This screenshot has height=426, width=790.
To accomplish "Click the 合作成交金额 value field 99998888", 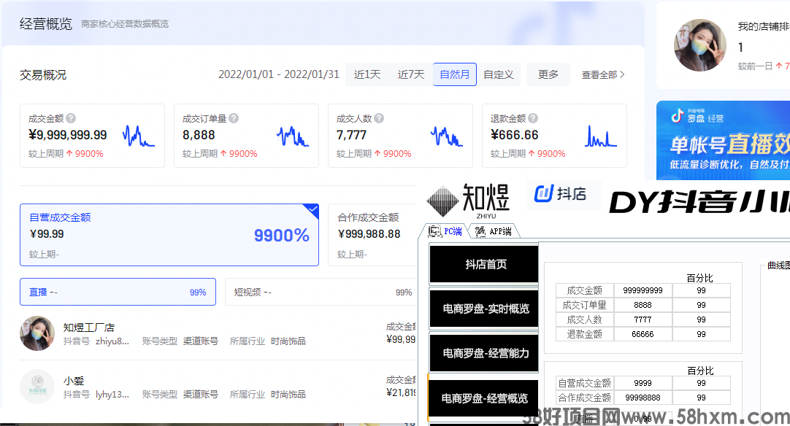I will click(643, 398).
